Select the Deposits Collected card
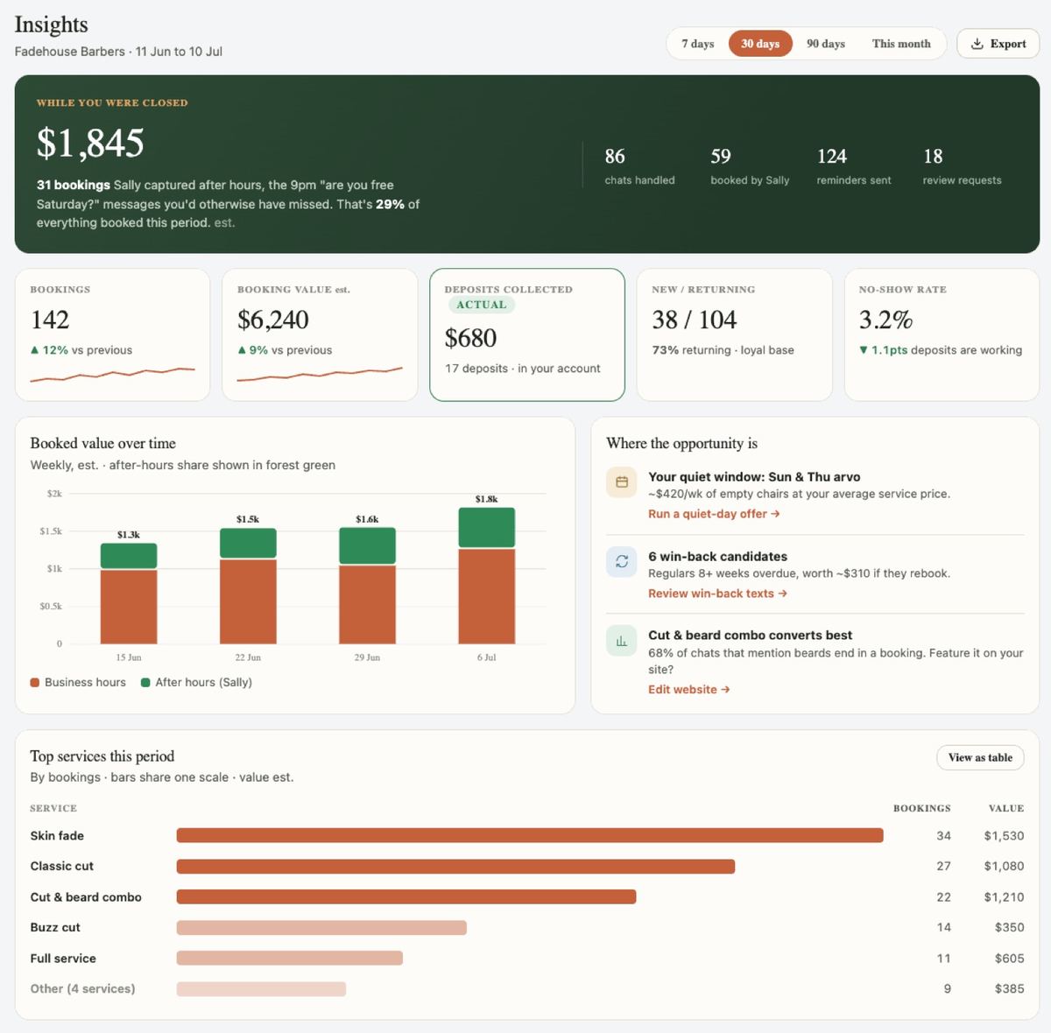Screen dimensions: 1051x1033 pos(527,335)
